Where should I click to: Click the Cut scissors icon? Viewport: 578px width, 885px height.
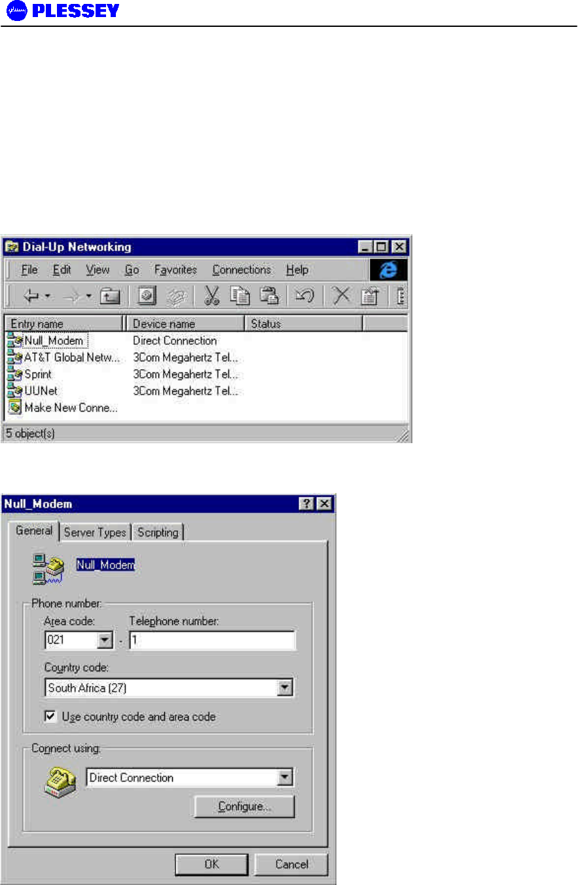coord(211,296)
